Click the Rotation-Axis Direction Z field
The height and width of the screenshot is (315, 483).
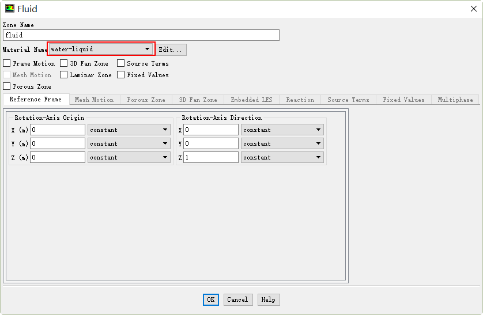pos(211,158)
